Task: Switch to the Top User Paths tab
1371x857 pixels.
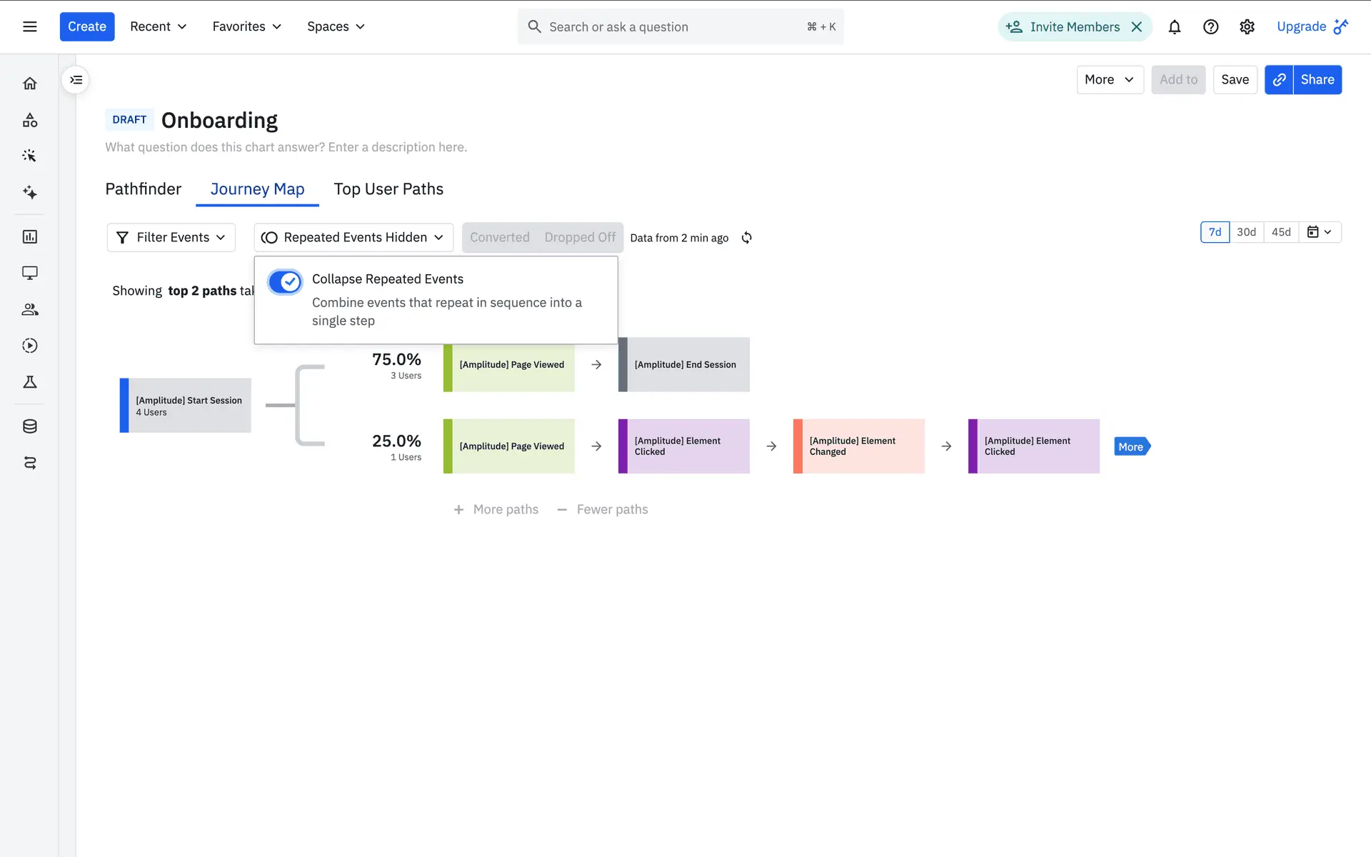Action: click(x=388, y=189)
